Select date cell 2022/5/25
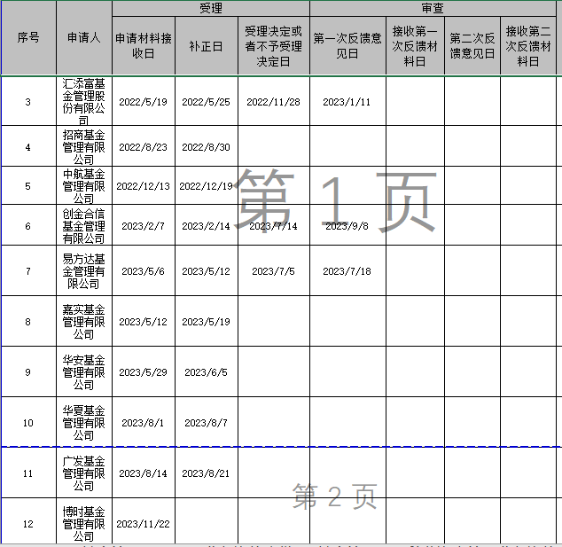Viewport: 562px width, 547px height. click(206, 102)
